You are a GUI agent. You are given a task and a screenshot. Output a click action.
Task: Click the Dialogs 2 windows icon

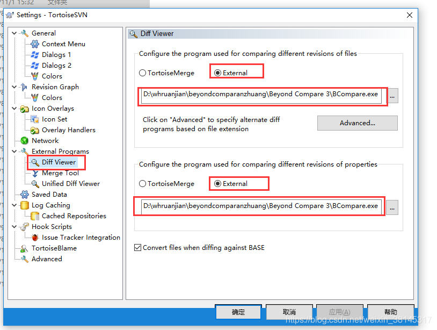pos(35,66)
